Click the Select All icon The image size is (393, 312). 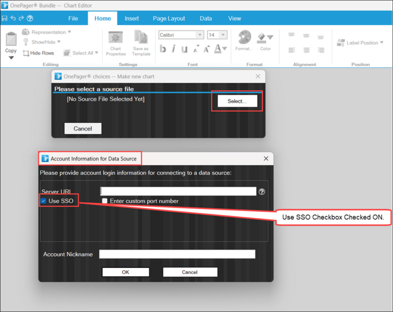coord(67,53)
